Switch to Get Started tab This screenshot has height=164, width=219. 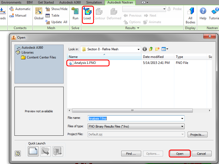tap(46, 2)
